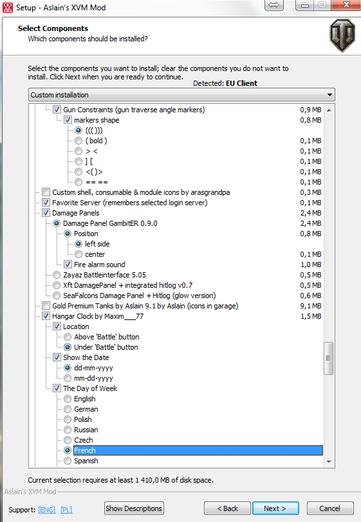Screen dimensions: 361x522
Task: Uncheck the markers shape checkbox
Action: pos(68,120)
